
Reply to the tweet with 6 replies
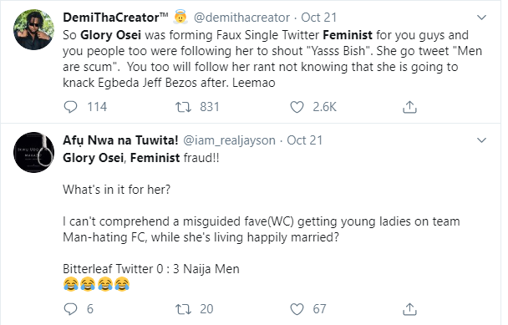(70, 309)
